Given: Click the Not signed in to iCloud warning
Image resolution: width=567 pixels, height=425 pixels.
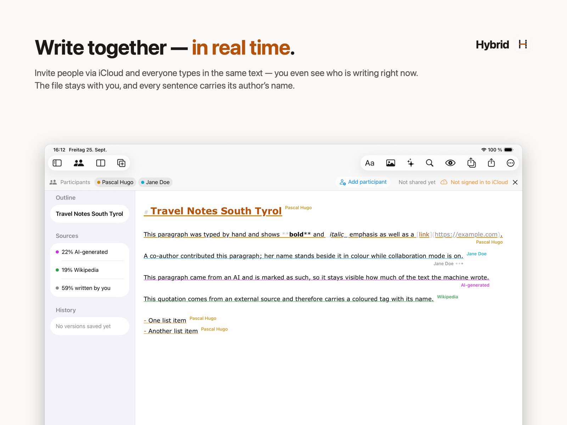Looking at the screenshot, I should 474,182.
